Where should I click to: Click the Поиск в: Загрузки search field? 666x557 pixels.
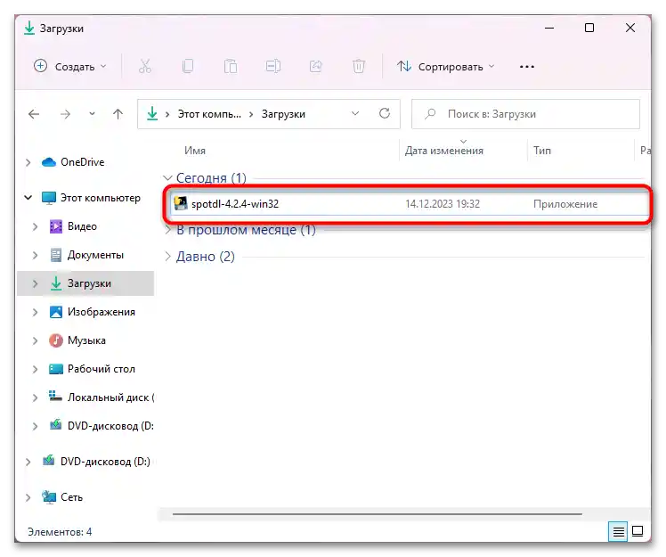[525, 114]
